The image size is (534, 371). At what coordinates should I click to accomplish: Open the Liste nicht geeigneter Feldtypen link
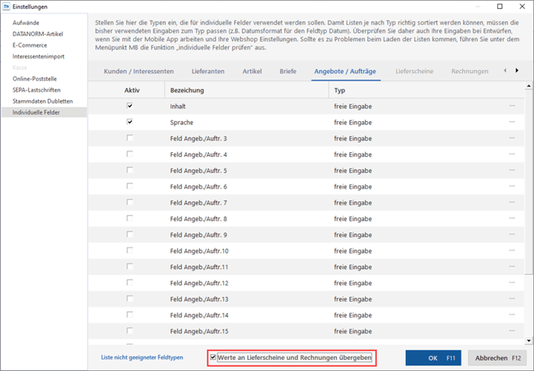(x=142, y=358)
